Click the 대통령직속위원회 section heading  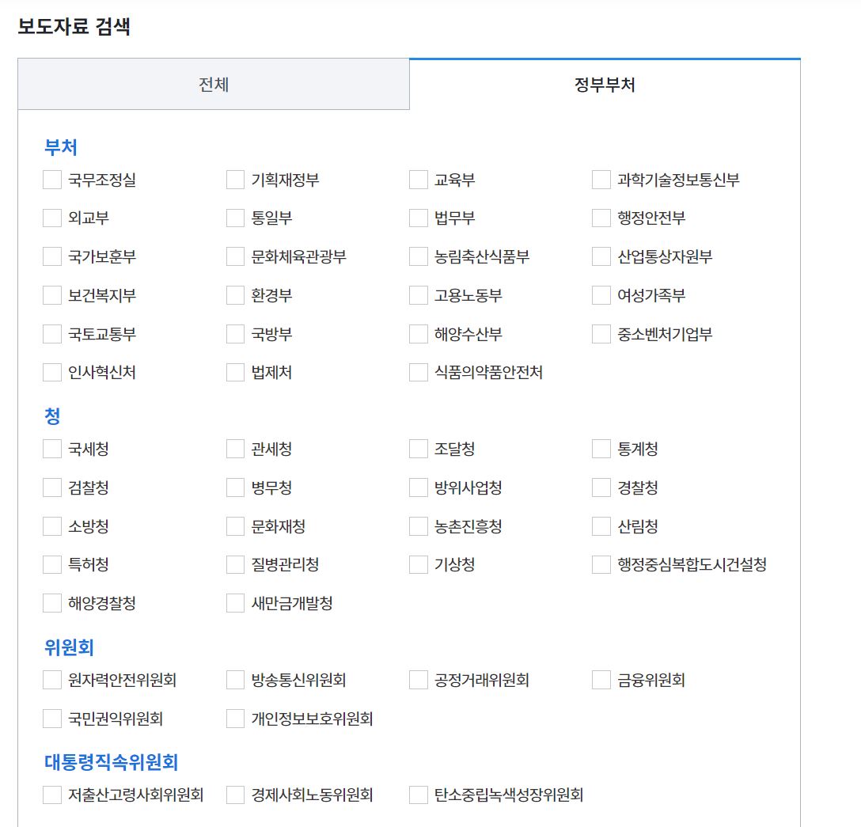pyautogui.click(x=111, y=762)
